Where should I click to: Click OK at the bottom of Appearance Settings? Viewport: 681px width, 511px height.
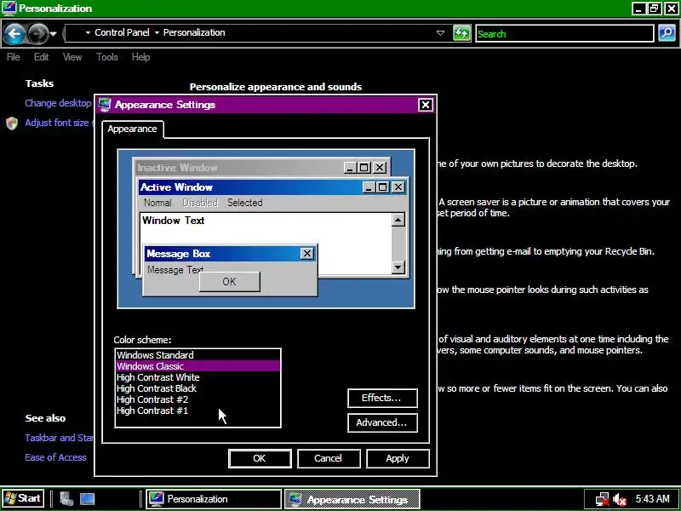point(260,458)
